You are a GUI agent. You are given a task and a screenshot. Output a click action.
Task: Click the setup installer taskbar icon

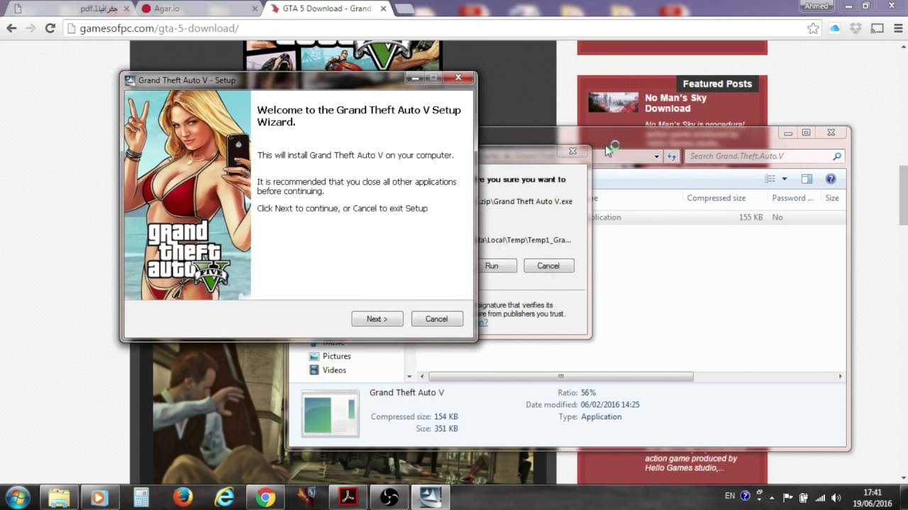pyautogui.click(x=431, y=497)
